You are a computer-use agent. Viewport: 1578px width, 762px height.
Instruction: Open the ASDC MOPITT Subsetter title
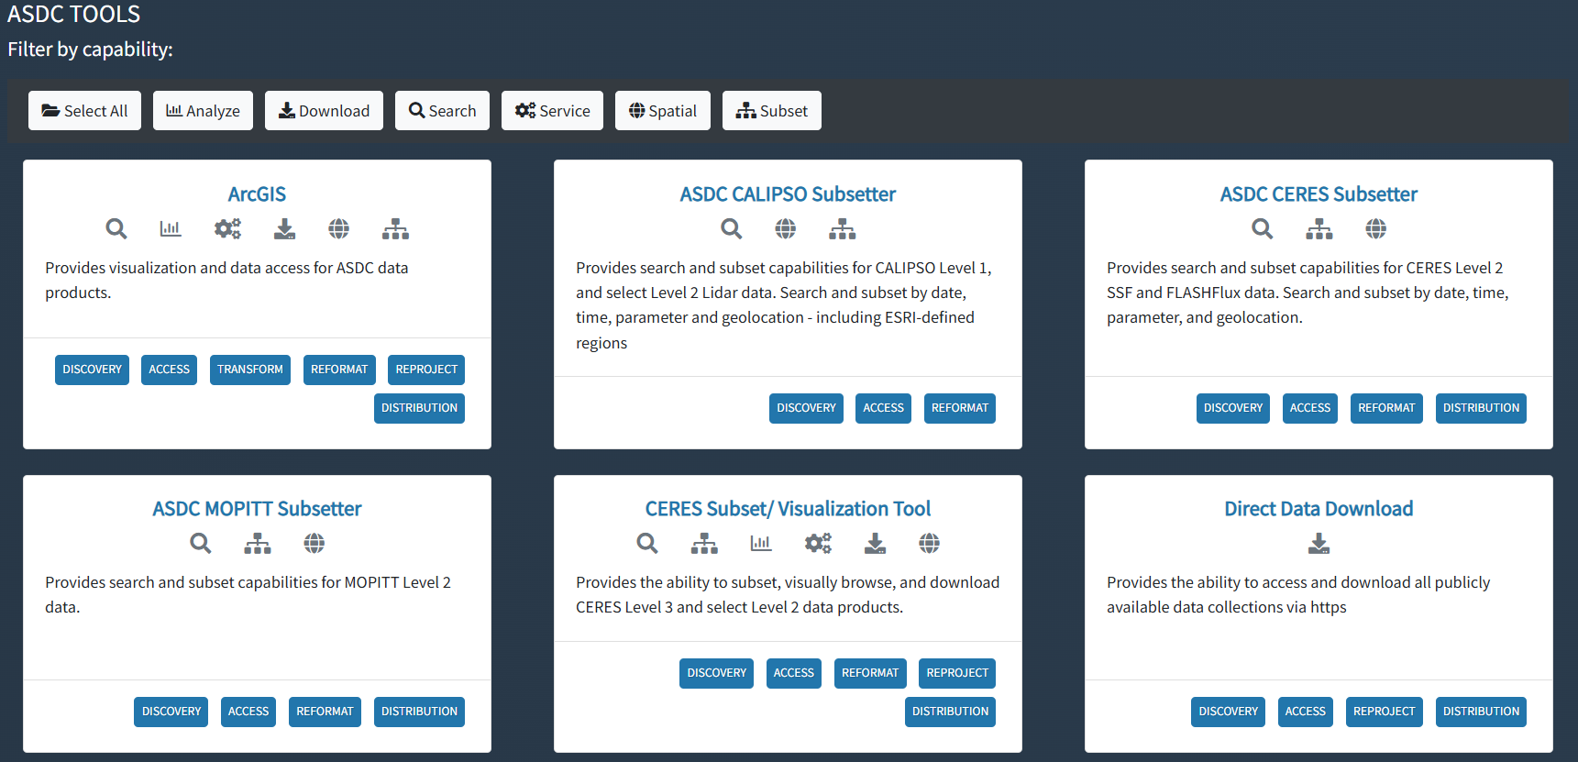(x=257, y=509)
